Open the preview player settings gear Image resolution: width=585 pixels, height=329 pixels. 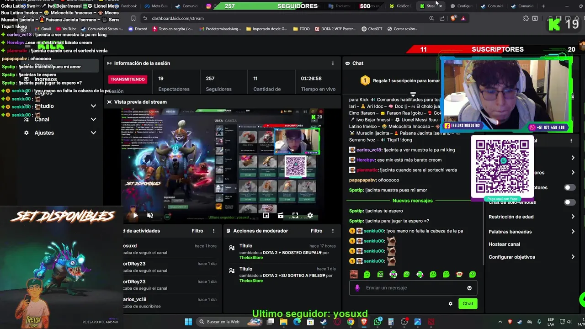[x=310, y=216]
